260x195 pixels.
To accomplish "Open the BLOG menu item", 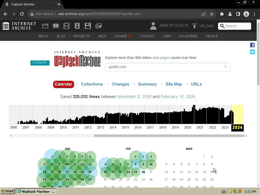I will click(x=61, y=36).
